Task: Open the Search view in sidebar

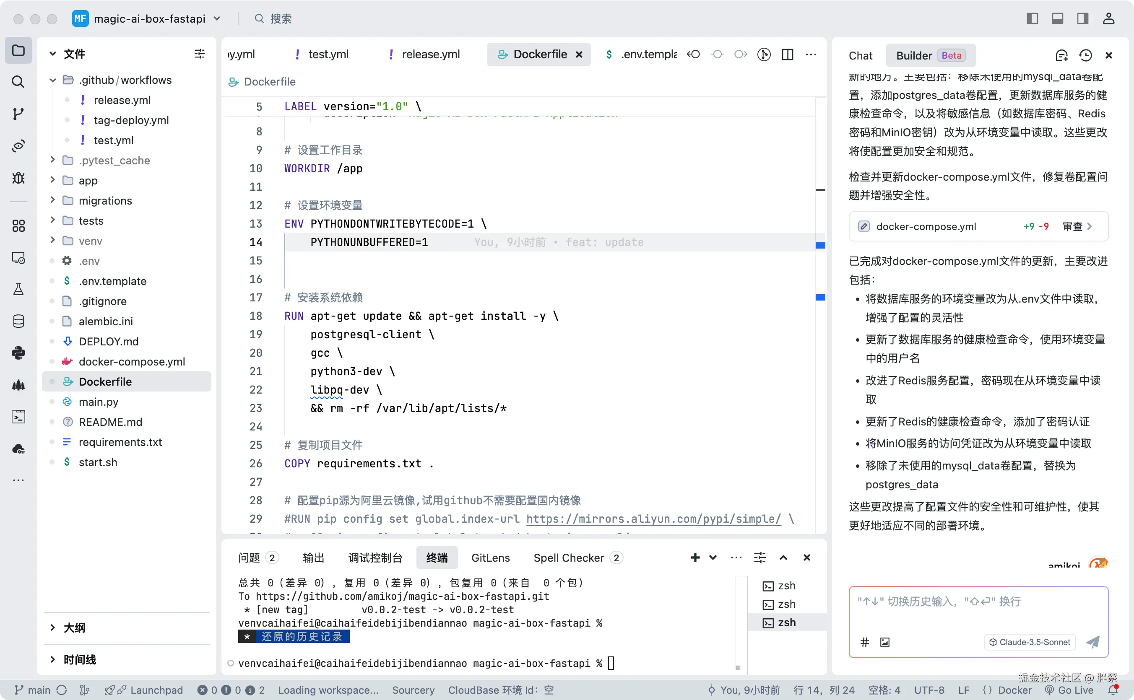Action: tap(18, 82)
